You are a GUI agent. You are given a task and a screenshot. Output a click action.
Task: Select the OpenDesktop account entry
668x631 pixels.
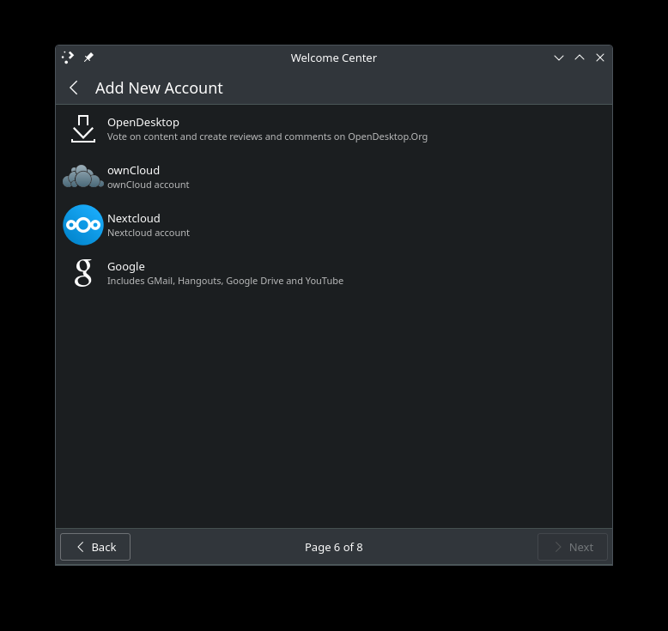tap(334, 129)
